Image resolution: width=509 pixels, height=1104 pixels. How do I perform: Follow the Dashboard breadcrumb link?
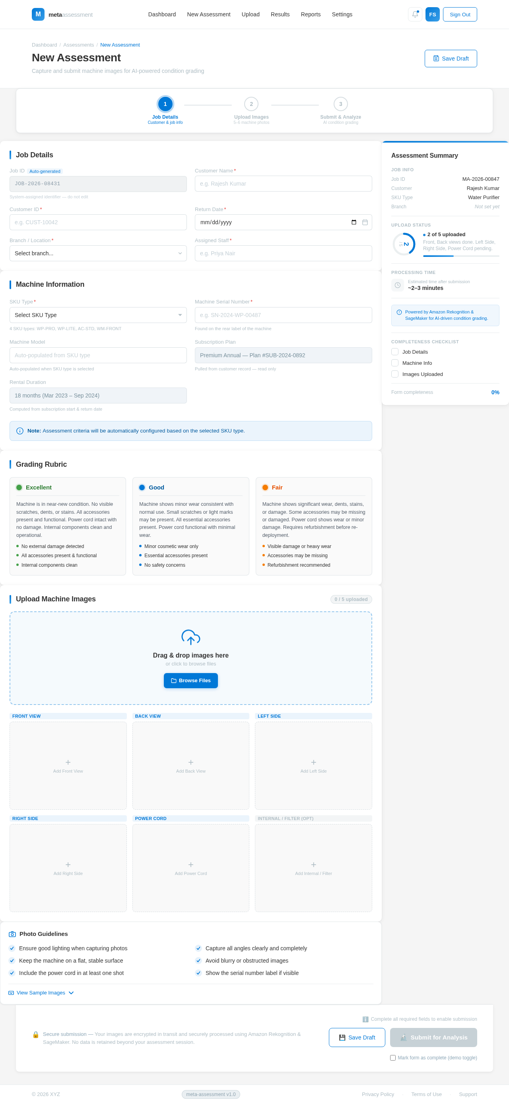[44, 45]
